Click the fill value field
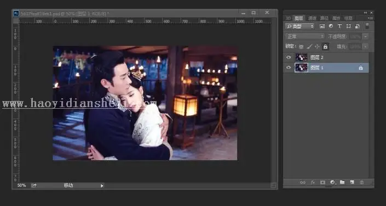Image resolution: width=386 pixels, height=206 pixels. click(356, 46)
